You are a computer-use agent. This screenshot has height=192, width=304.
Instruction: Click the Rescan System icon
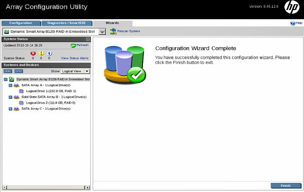click(113, 31)
